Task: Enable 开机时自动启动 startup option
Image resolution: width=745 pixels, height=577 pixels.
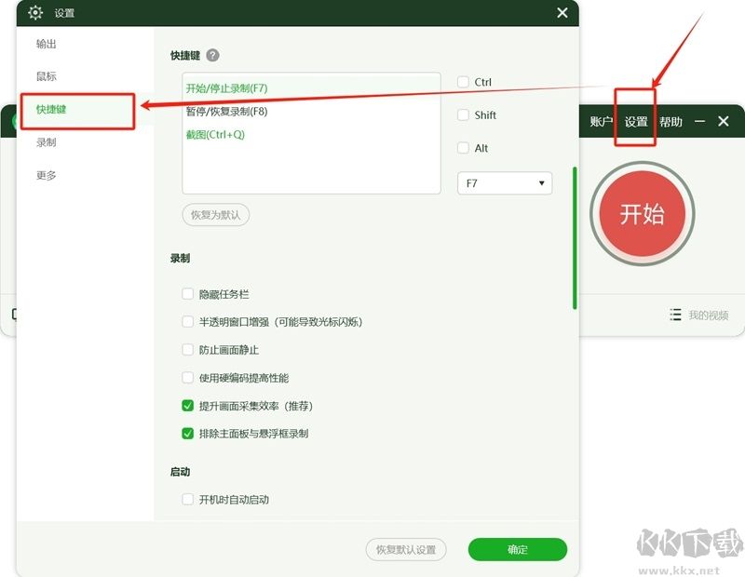Action: point(187,499)
